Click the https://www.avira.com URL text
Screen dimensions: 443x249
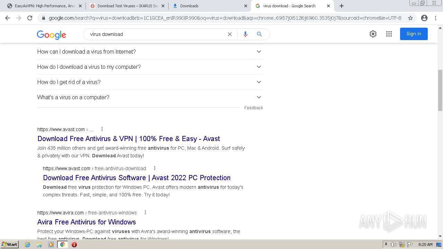61,213
